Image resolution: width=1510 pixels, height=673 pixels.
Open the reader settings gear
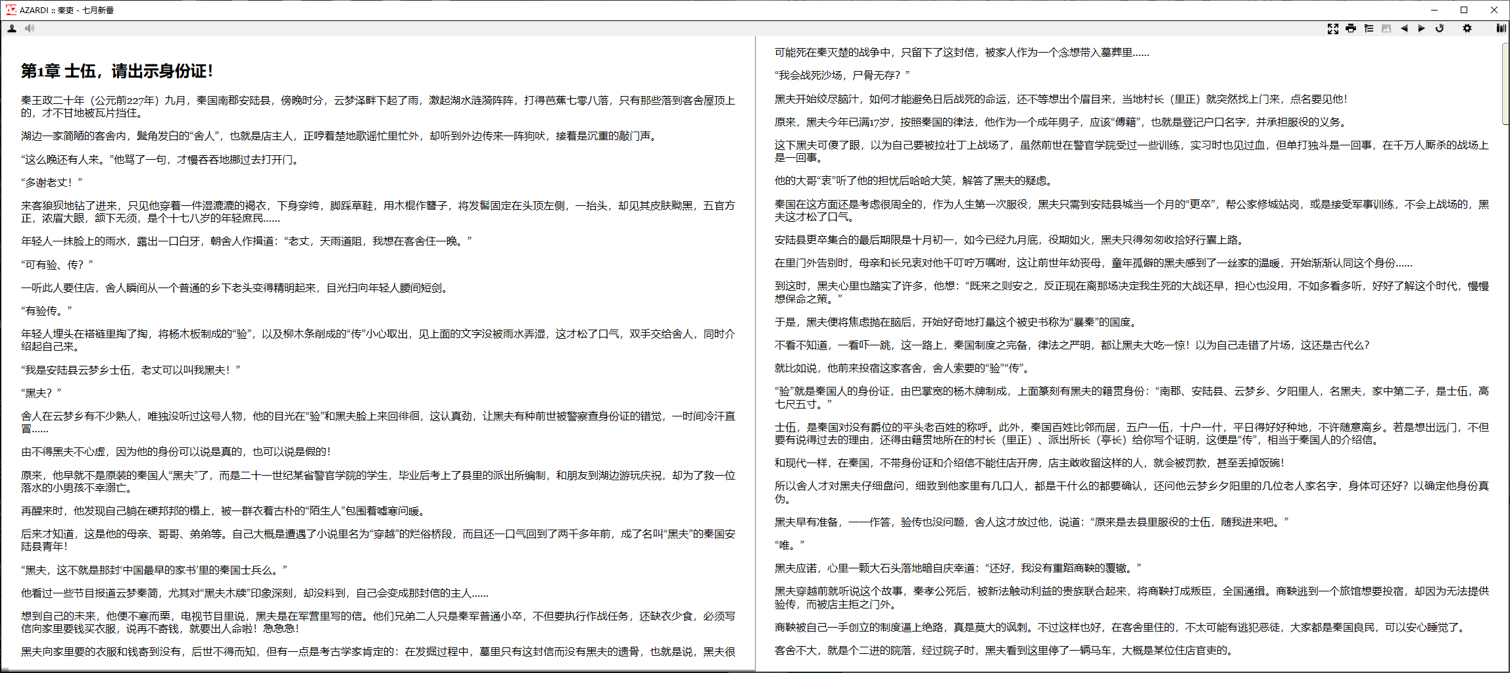point(1467,28)
